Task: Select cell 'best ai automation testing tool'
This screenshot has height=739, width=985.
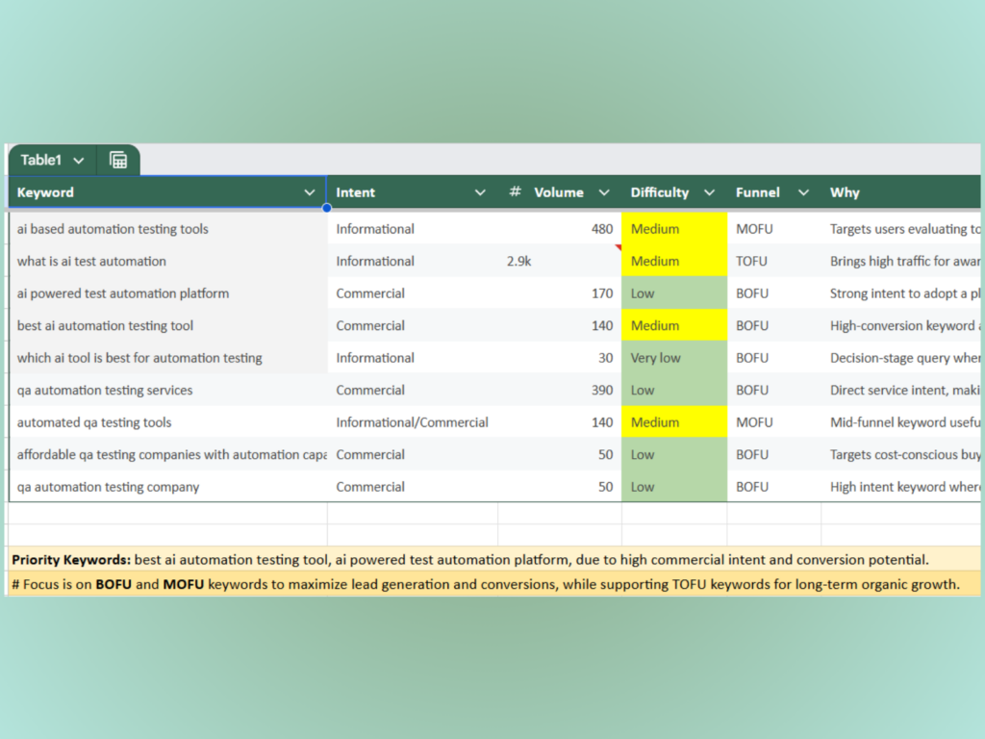Action: pos(168,325)
